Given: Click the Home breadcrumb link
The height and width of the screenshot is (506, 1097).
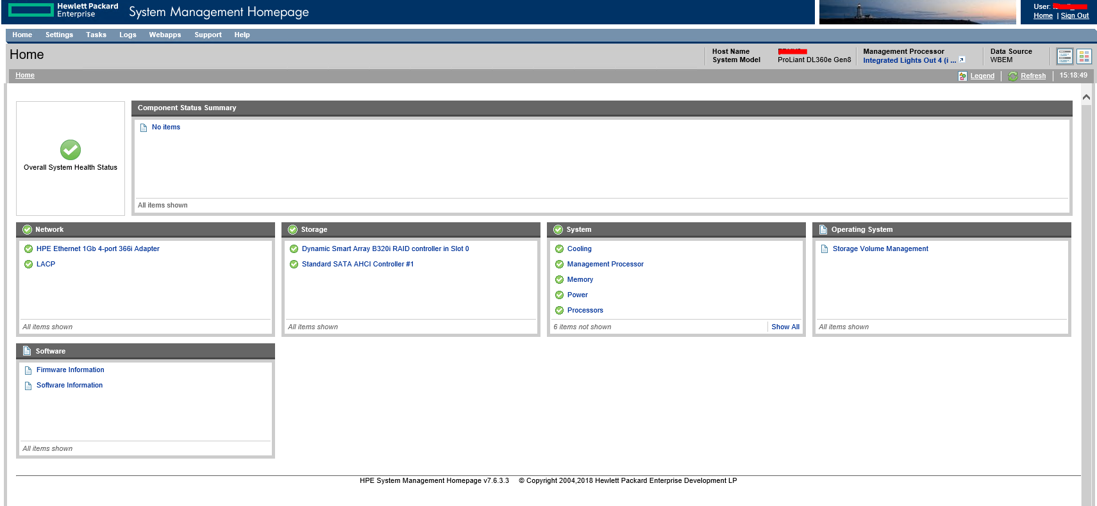Looking at the screenshot, I should point(25,76).
